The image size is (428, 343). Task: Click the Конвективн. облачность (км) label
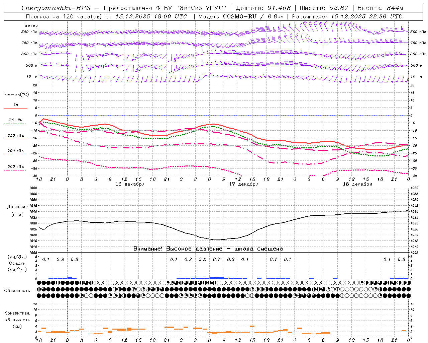pos(17,320)
